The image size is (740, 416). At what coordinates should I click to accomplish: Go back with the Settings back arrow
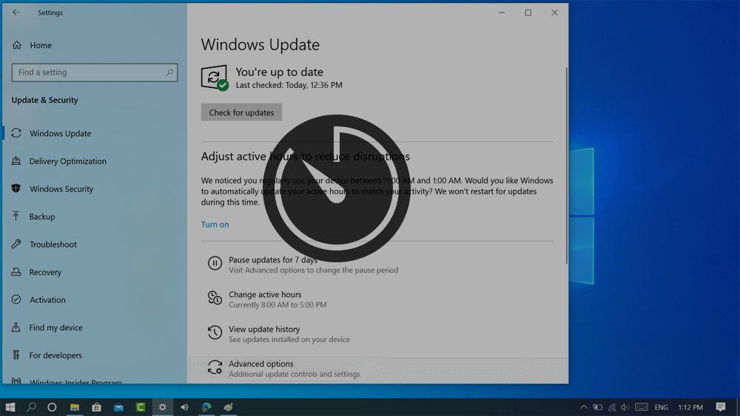point(16,13)
